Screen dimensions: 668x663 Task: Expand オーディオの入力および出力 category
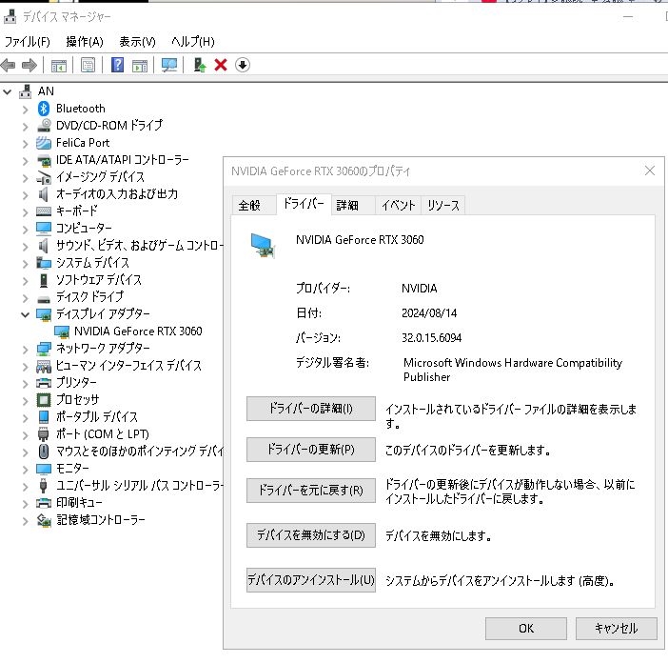[x=25, y=195]
